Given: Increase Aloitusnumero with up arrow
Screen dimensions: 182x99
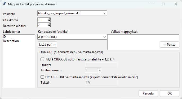Looking at the screenshot, I should click(100, 69).
